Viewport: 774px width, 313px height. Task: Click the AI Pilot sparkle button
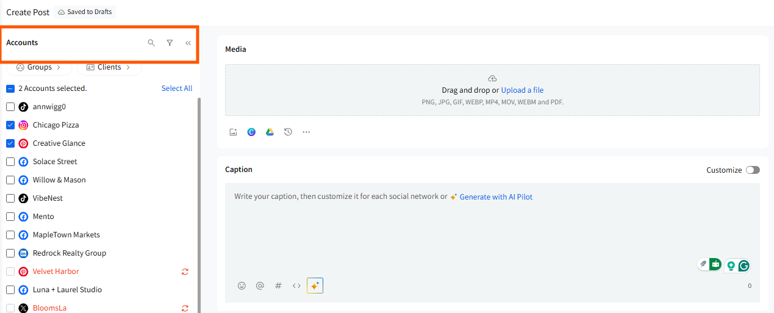315,286
